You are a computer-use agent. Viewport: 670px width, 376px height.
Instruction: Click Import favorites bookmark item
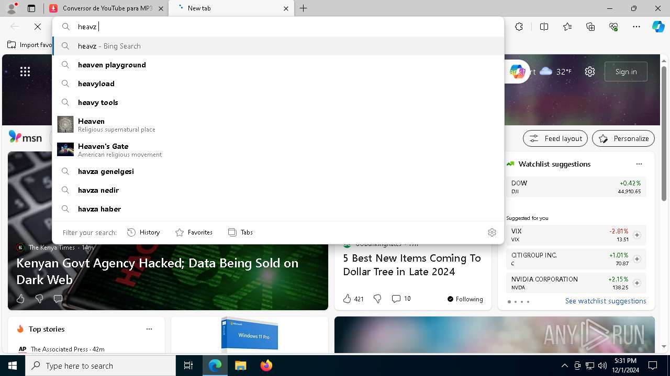click(x=29, y=45)
